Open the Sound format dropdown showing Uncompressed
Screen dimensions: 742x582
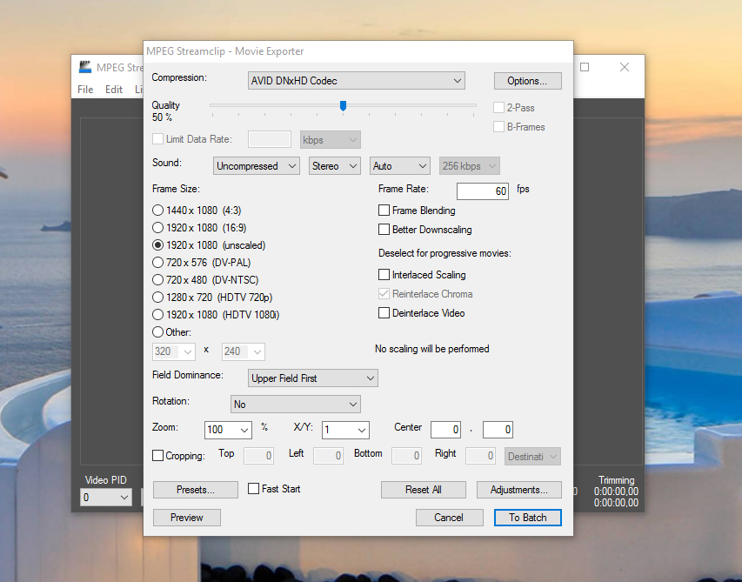[x=256, y=166]
